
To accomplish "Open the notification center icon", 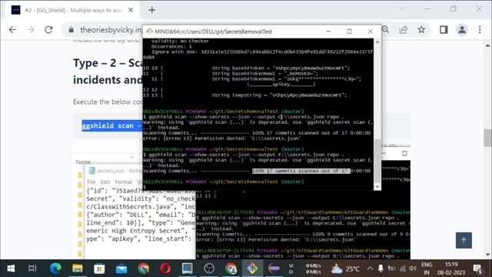I will pyautogui.click(x=477, y=269).
